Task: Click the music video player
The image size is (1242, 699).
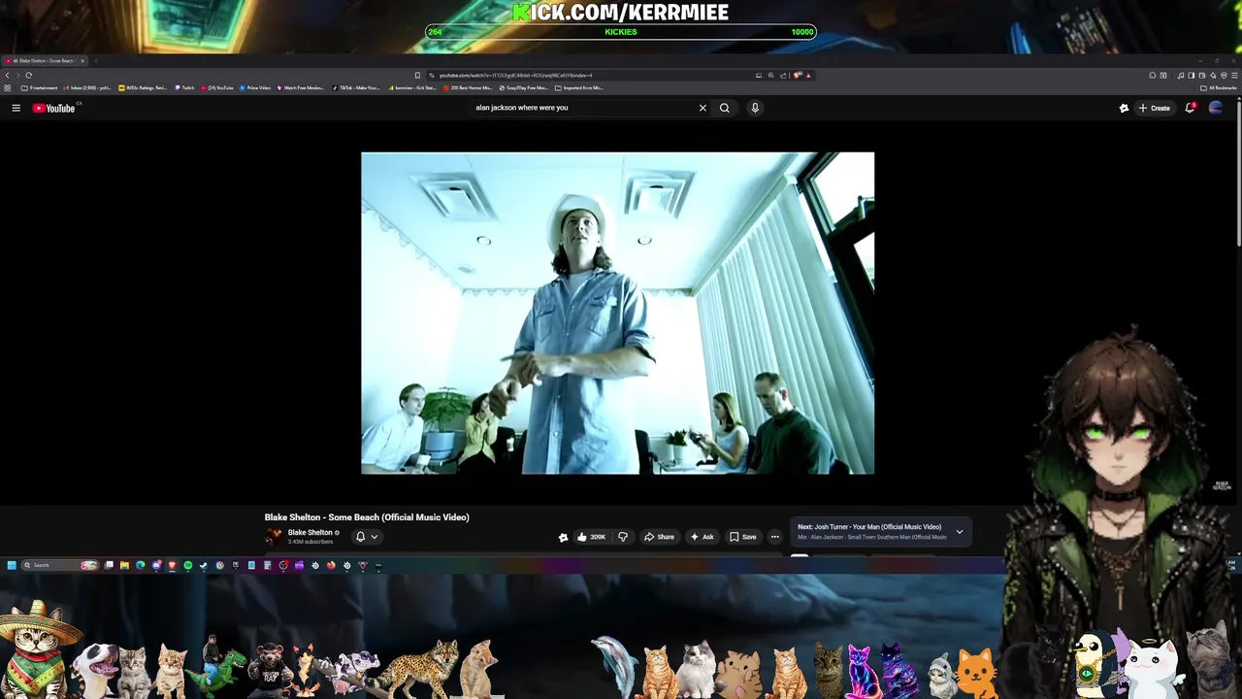Action: point(617,313)
